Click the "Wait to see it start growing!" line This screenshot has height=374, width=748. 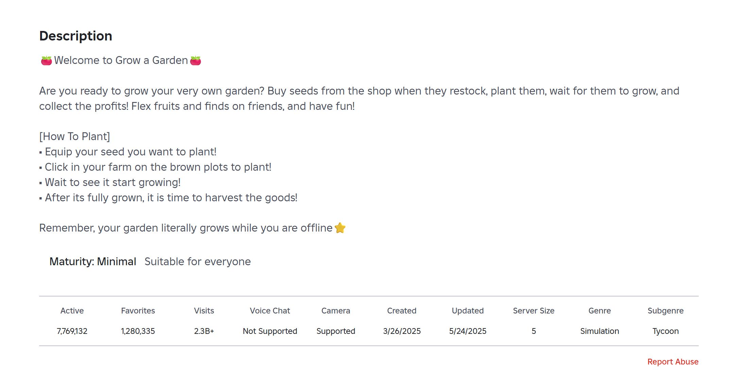[113, 182]
